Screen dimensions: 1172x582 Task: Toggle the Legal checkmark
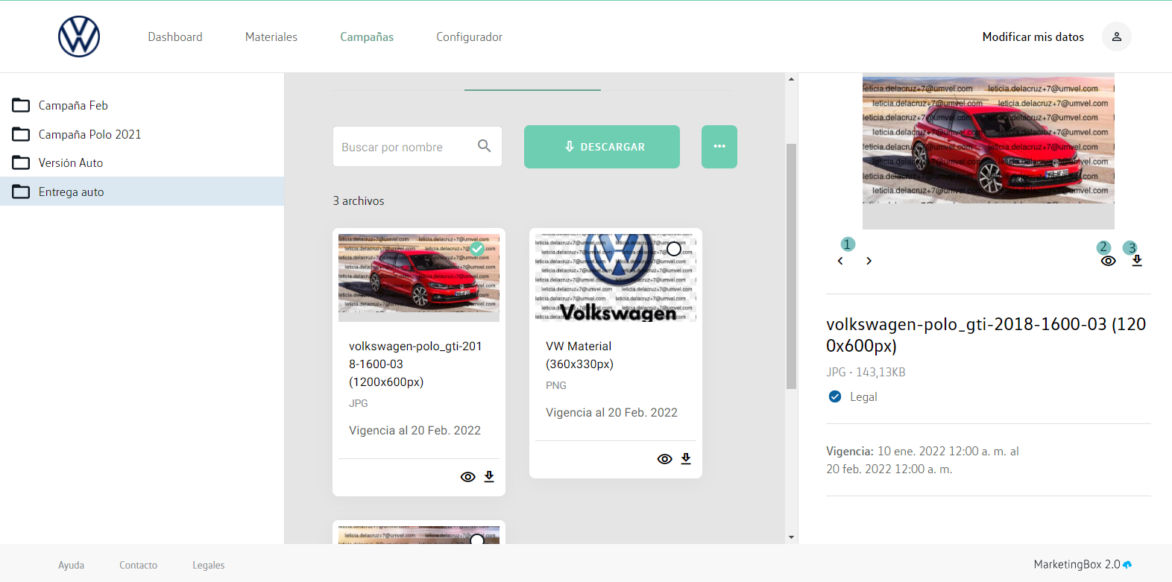pyautogui.click(x=835, y=396)
